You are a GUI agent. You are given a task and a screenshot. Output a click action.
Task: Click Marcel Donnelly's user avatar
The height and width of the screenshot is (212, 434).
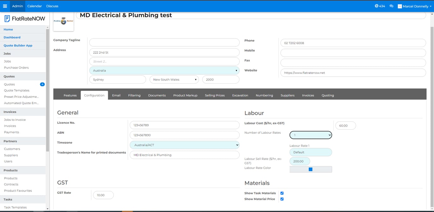point(400,6)
